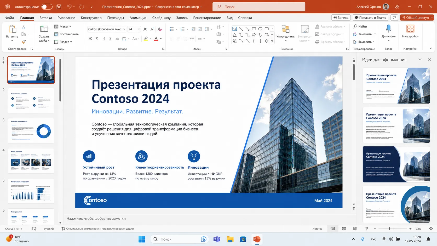Image resolution: width=437 pixels, height=246 pixels.
Task: Toggle the Заметки notes pane
Action: click(x=318, y=229)
